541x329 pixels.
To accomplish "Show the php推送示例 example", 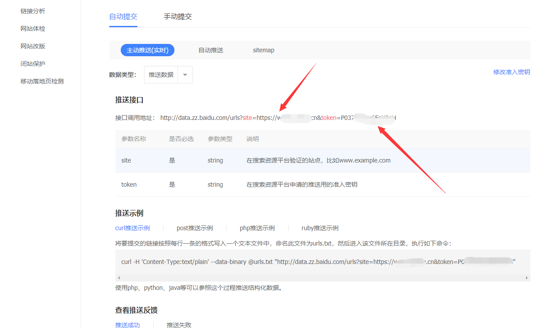I will point(257,228).
